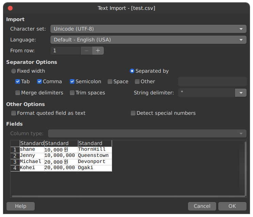Cancel the text import dialog
Viewport: 253px width, 217px height.
click(x=202, y=206)
